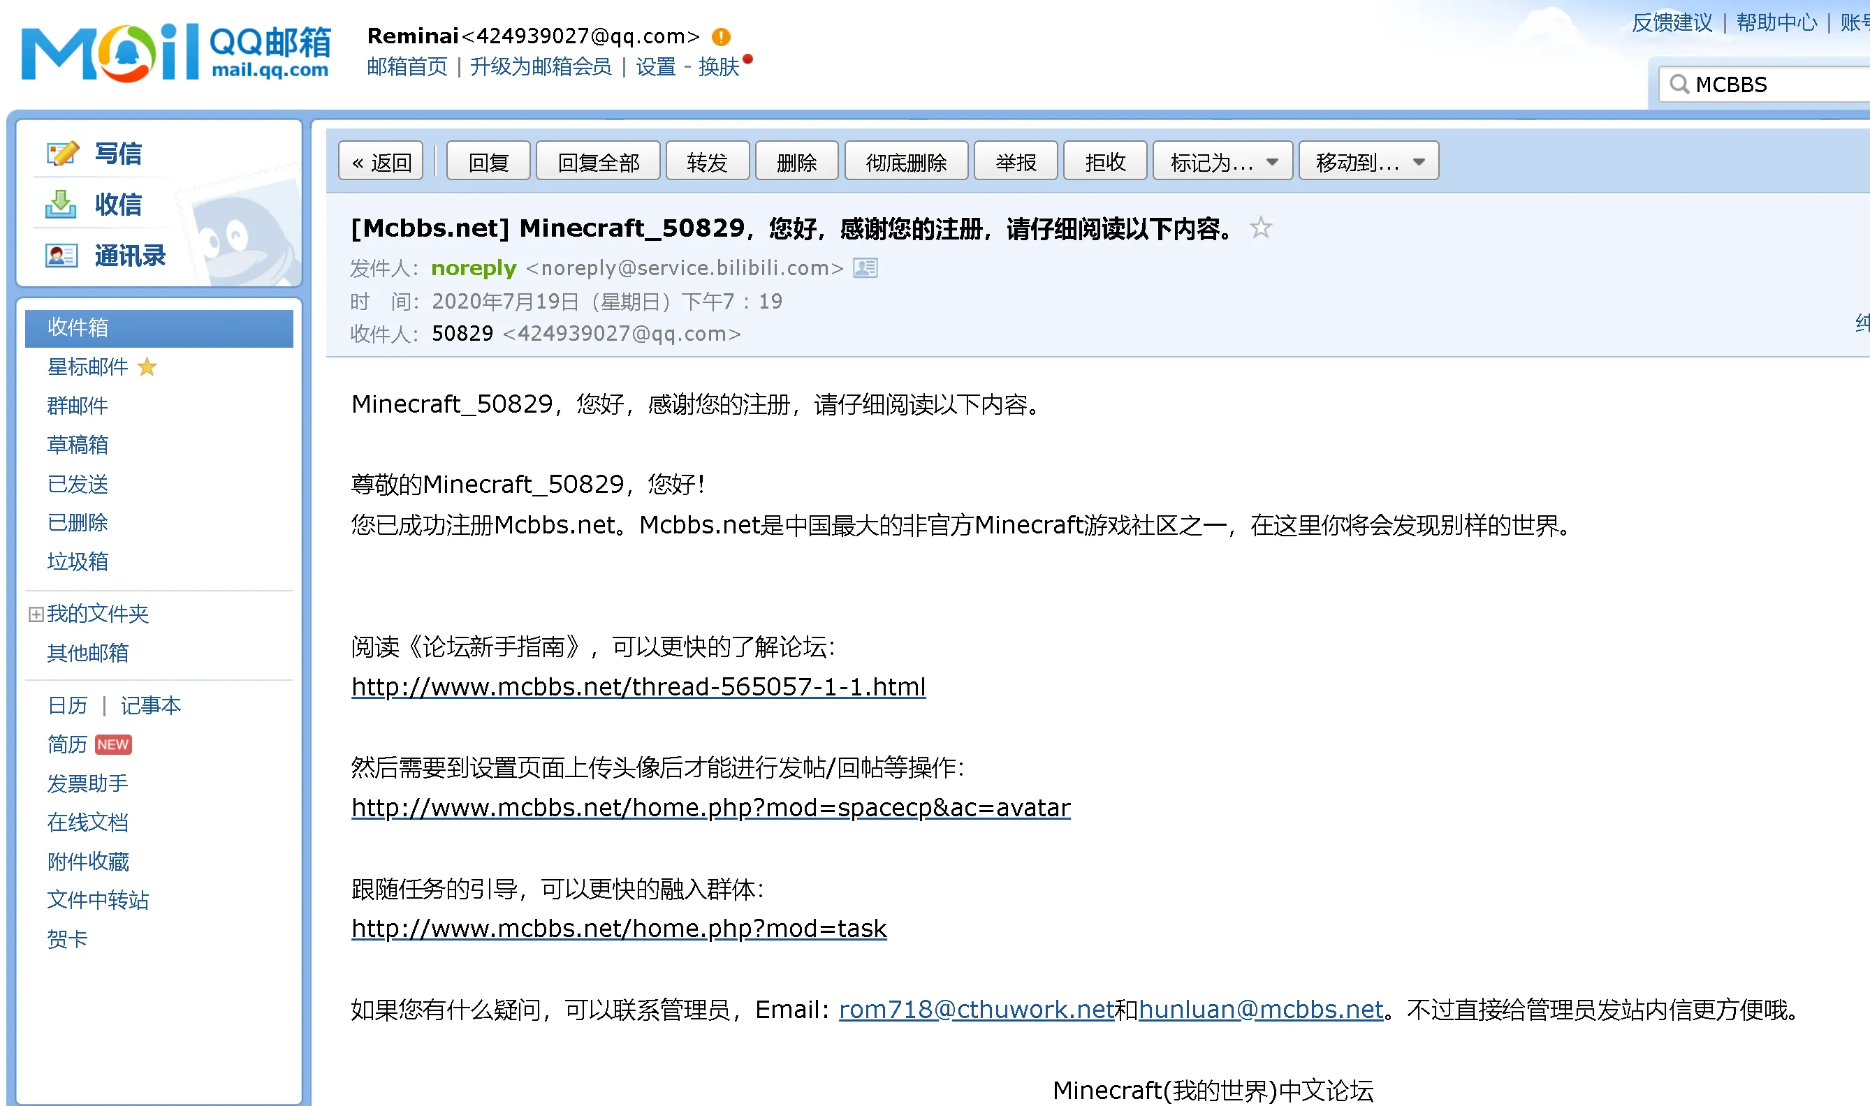Click the email date 2020年7月19日
The height and width of the screenshot is (1106, 1870).
click(506, 301)
